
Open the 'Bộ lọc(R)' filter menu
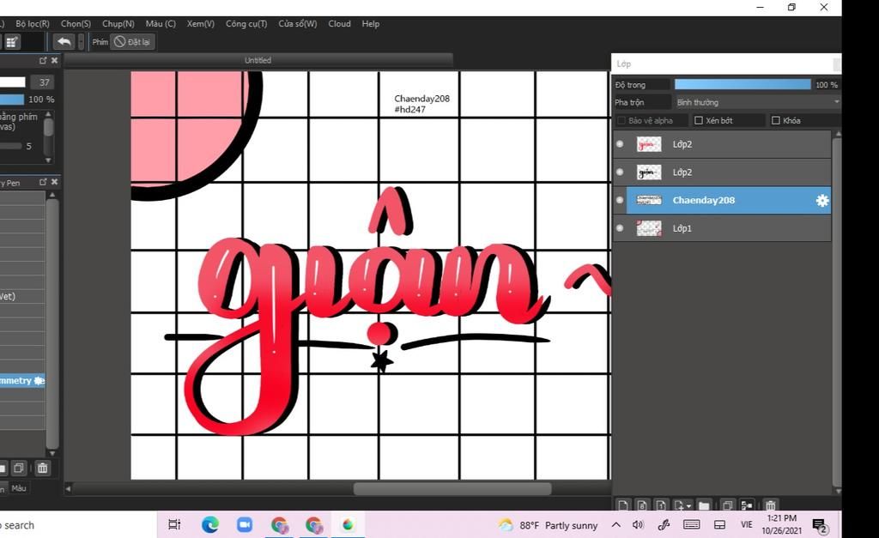pos(33,23)
